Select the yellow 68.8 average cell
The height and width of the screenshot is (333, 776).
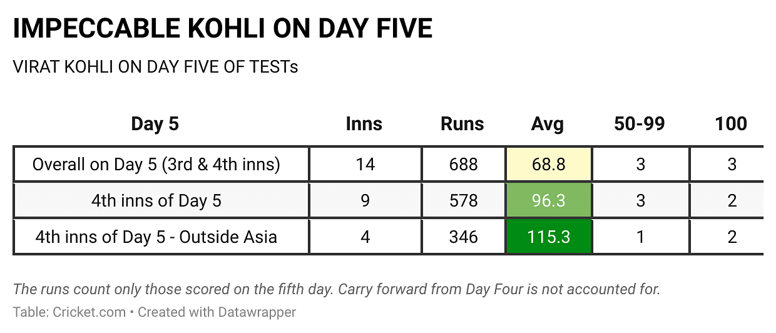[548, 165]
